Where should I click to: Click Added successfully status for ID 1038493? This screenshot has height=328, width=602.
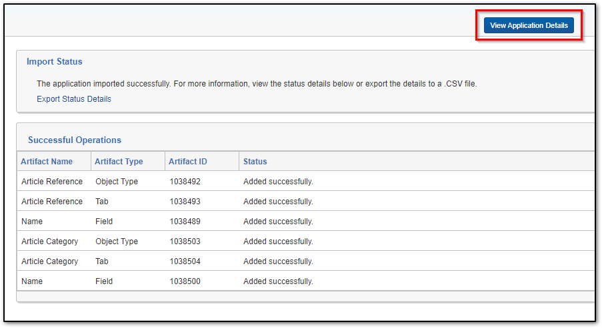click(279, 201)
